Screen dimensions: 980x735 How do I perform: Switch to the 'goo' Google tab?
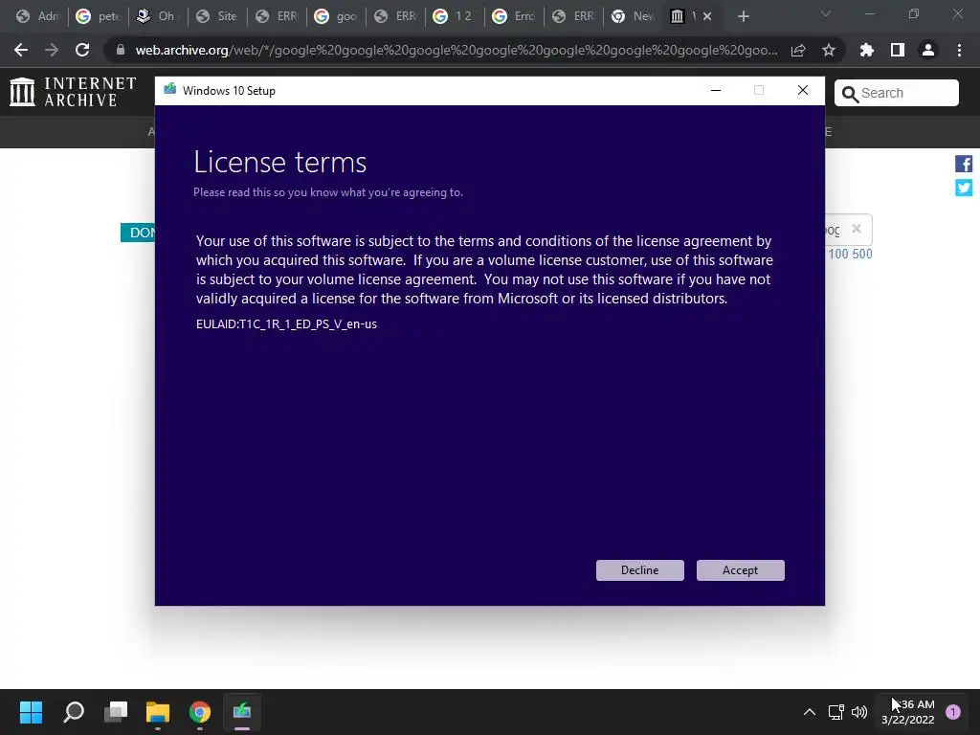(x=336, y=16)
